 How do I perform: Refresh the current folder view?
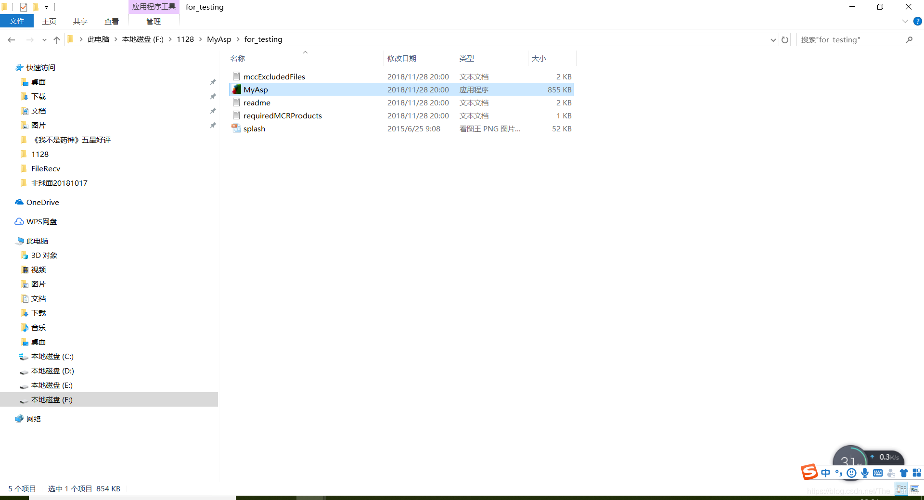tap(785, 39)
